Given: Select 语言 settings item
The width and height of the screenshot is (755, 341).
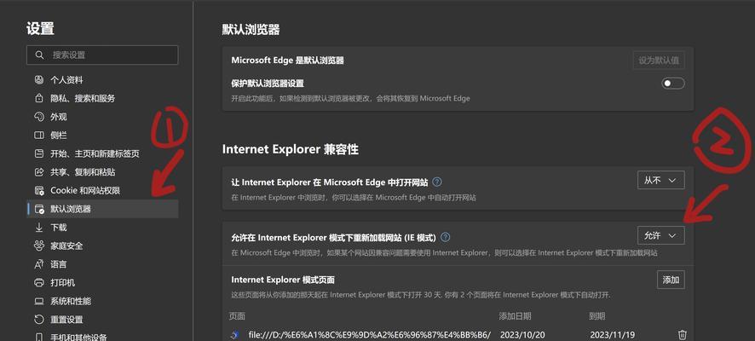Looking at the screenshot, I should pos(102,264).
